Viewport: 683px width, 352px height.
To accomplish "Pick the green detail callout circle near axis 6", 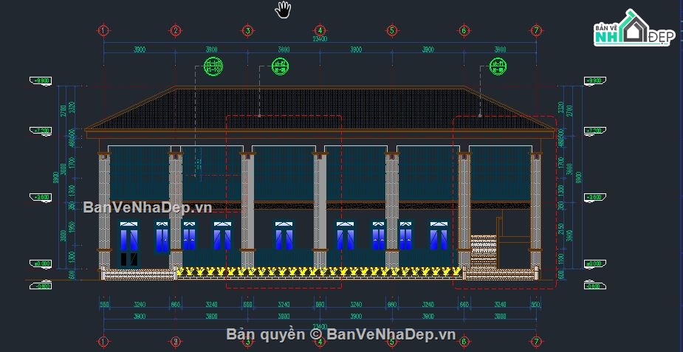I will (498, 66).
